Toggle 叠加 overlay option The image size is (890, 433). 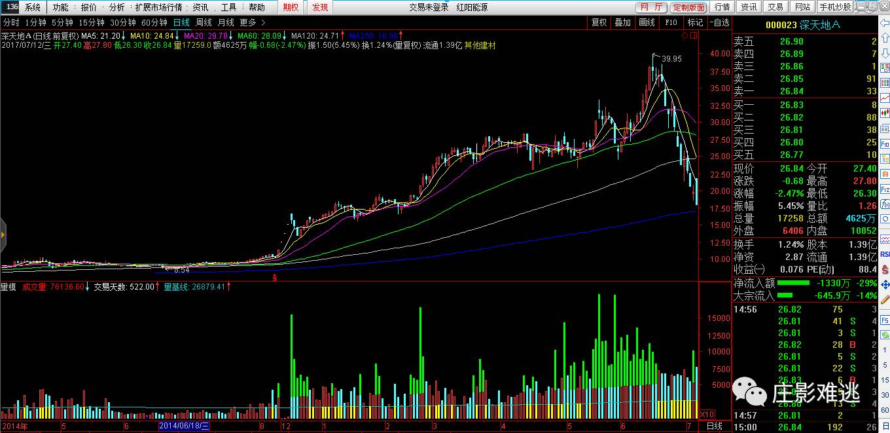tap(622, 22)
